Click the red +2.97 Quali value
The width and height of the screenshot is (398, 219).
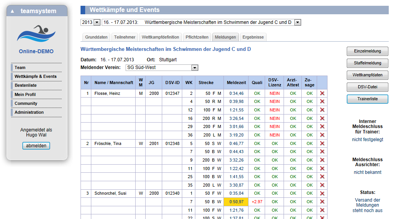pyautogui.click(x=257, y=202)
